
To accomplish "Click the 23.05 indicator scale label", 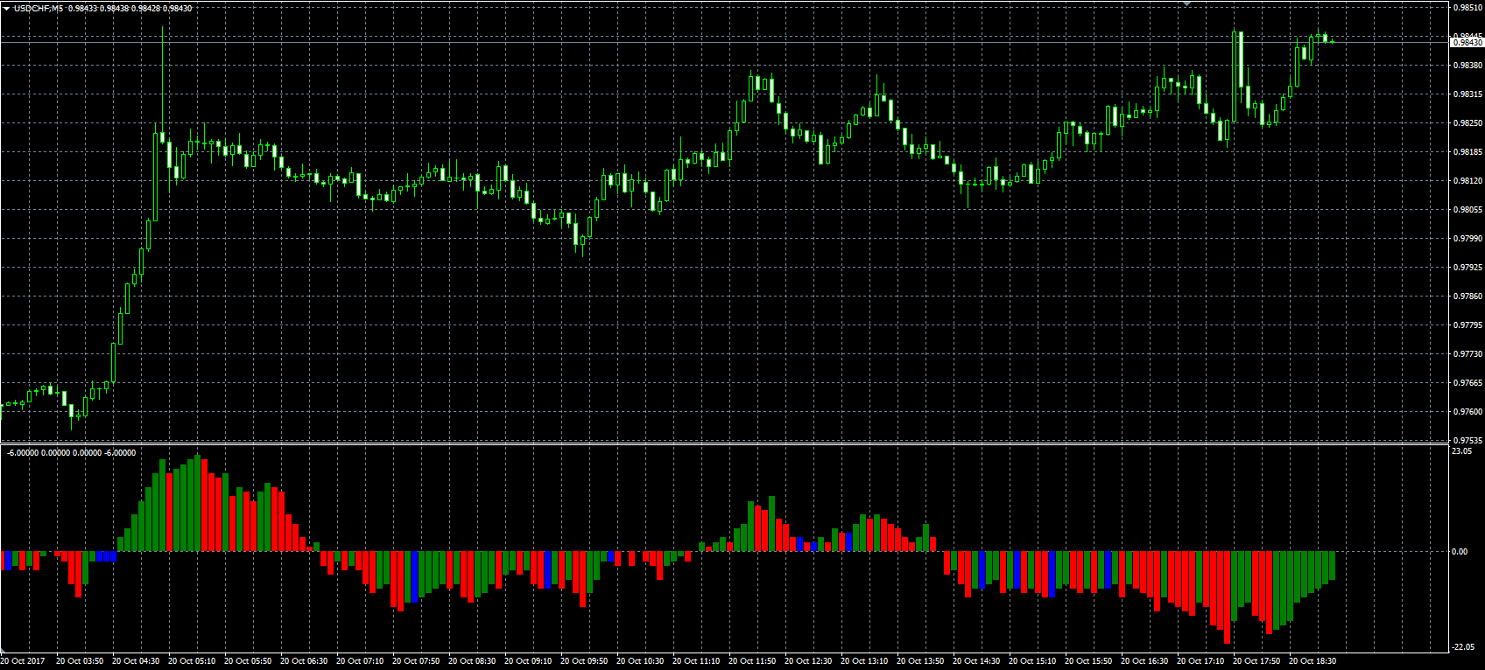I will [x=1461, y=451].
